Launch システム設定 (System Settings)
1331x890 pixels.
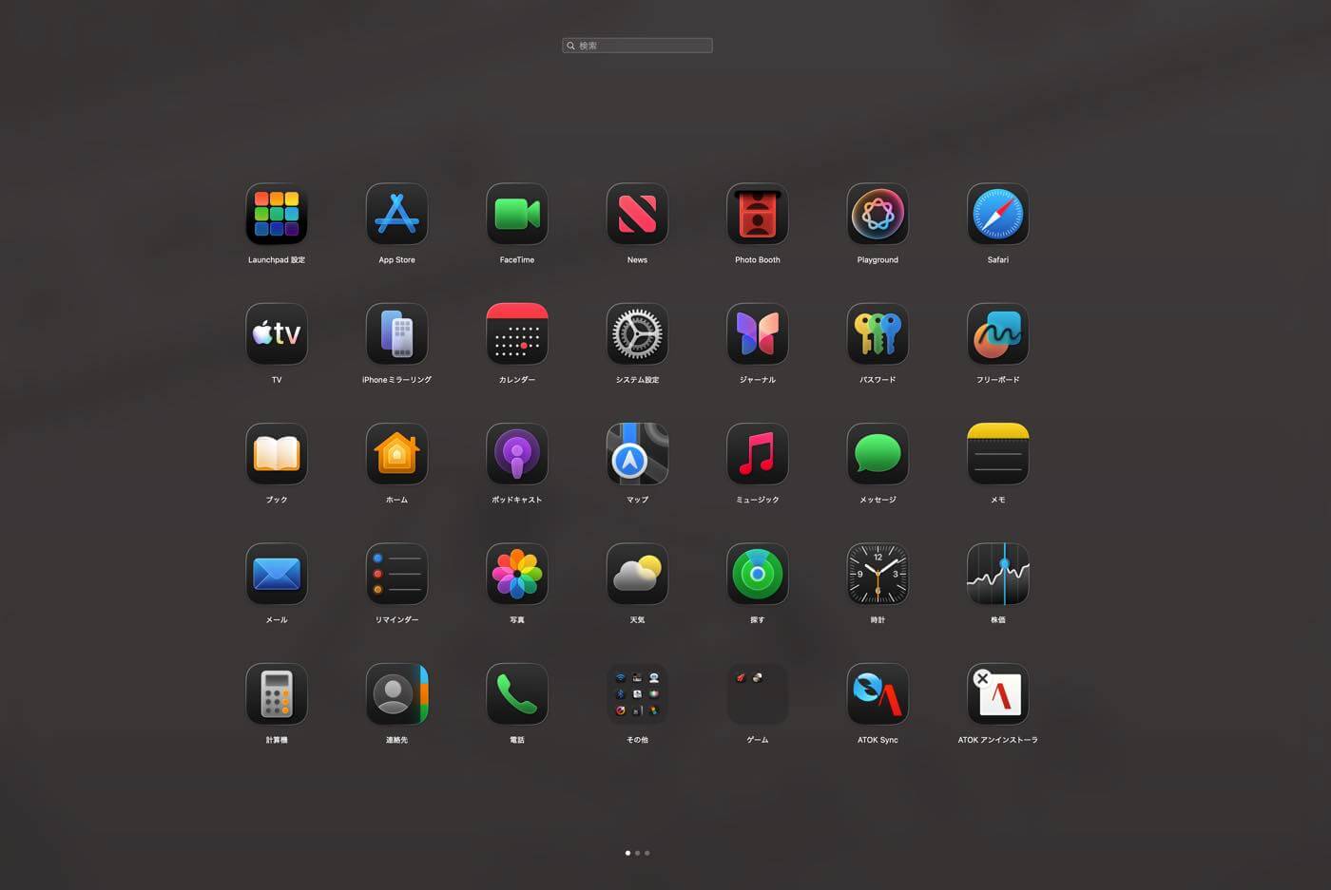(637, 334)
